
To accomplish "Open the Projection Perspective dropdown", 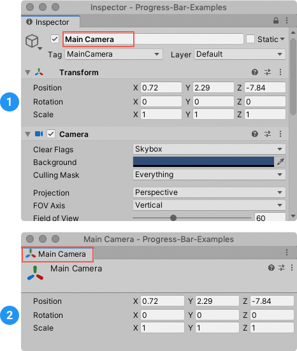I will coord(209,192).
